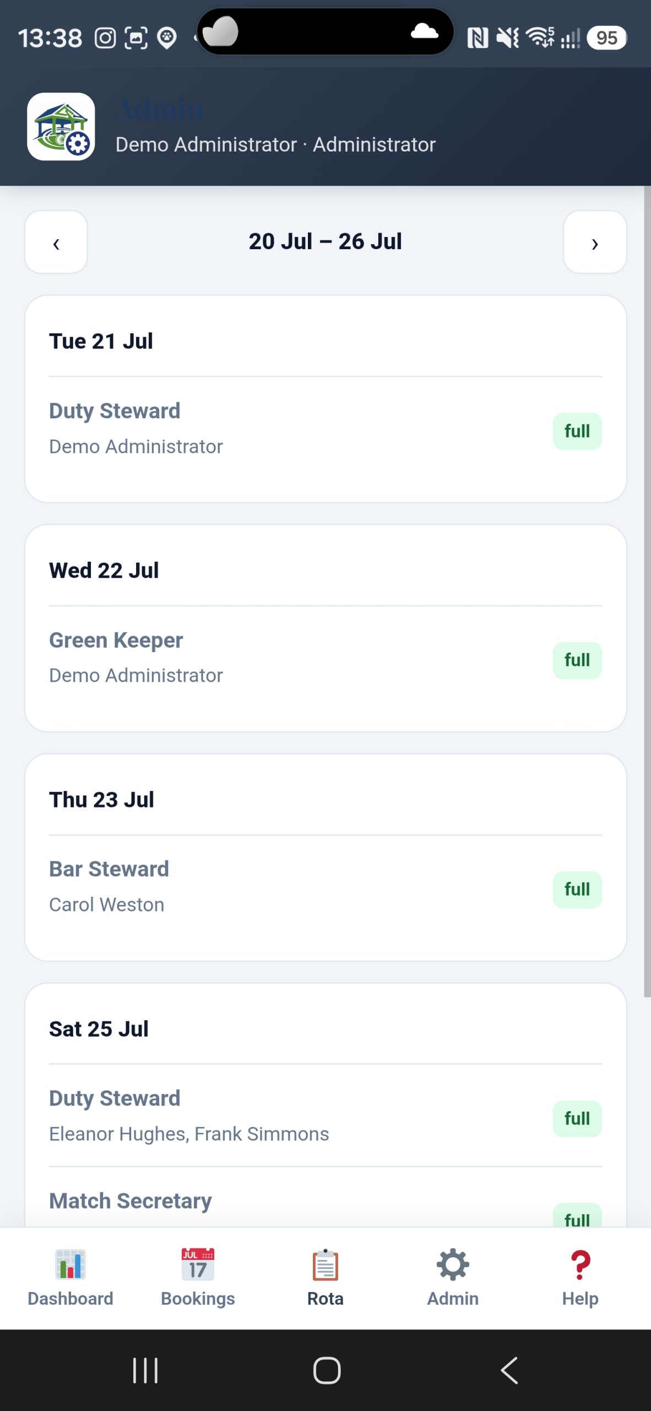The width and height of the screenshot is (651, 1411).
Task: Tap the club logo in the header
Action: (x=61, y=126)
